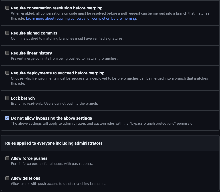Uncheck Do not allow bypassing the above settings
Image resolution: width=220 pixels, height=192 pixels.
point(7,118)
